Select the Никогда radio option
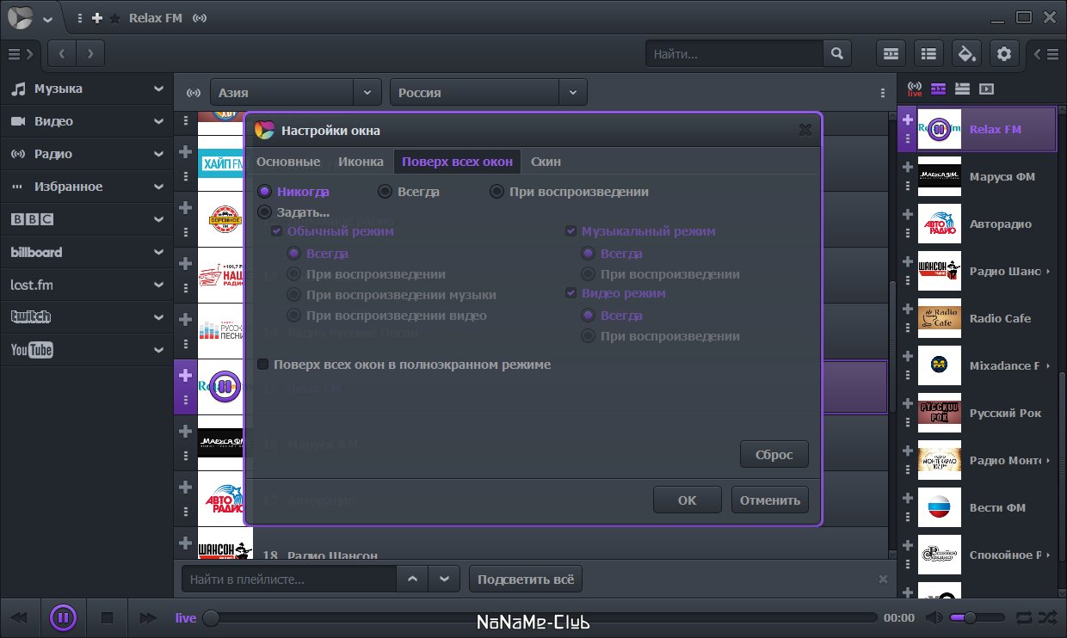The image size is (1067, 638). click(x=293, y=192)
